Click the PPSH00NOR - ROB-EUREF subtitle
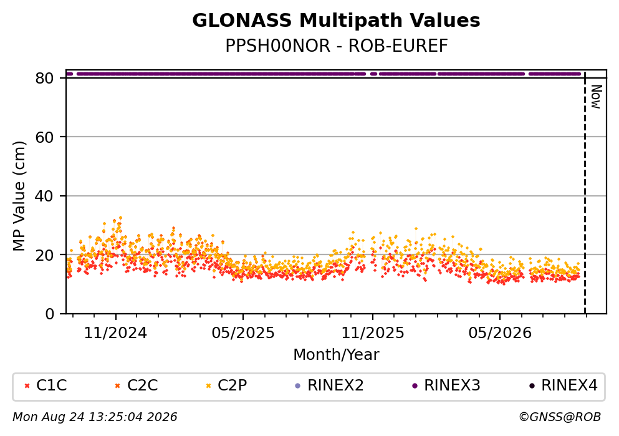This screenshot has height=436, width=619. [x=337, y=46]
